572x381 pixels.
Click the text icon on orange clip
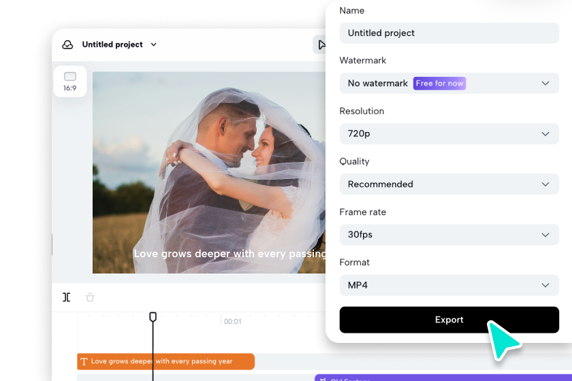(x=84, y=362)
